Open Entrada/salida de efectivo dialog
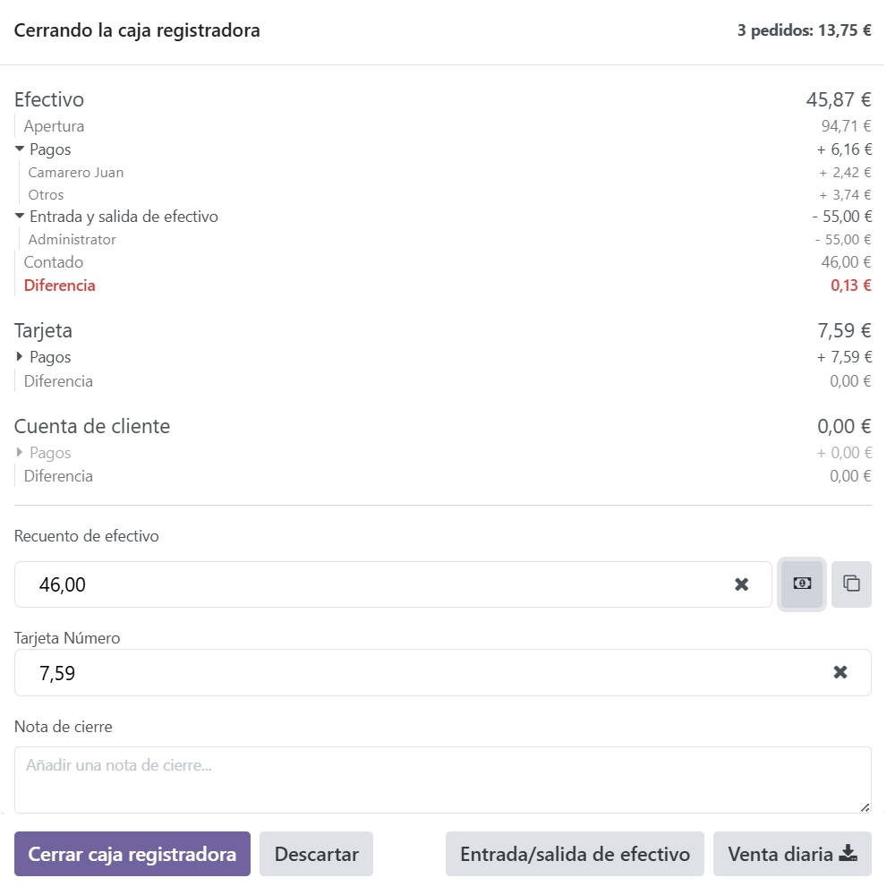Image resolution: width=895 pixels, height=895 pixels. [575, 854]
